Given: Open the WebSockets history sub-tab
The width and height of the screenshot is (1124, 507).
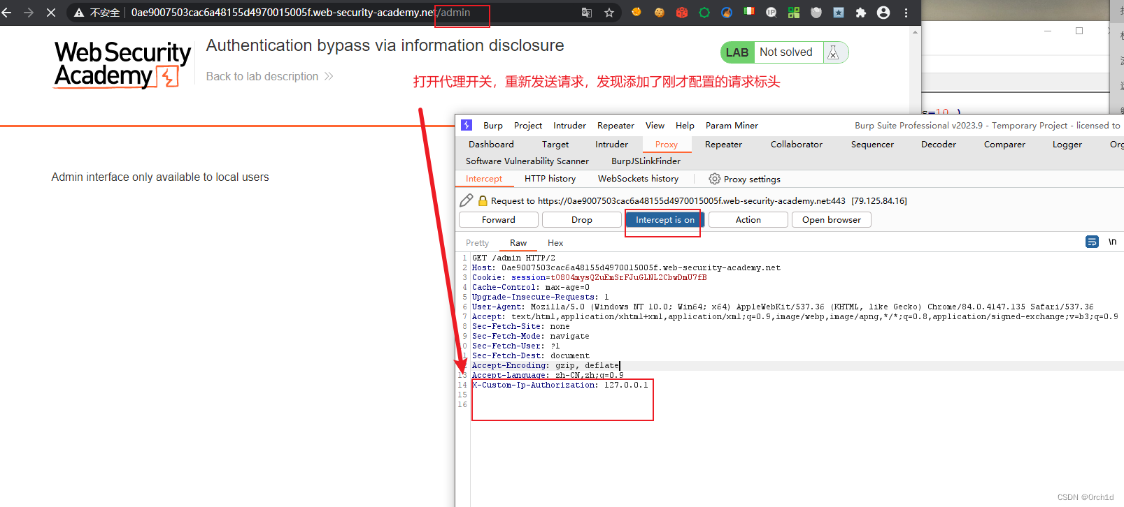Looking at the screenshot, I should (x=639, y=179).
